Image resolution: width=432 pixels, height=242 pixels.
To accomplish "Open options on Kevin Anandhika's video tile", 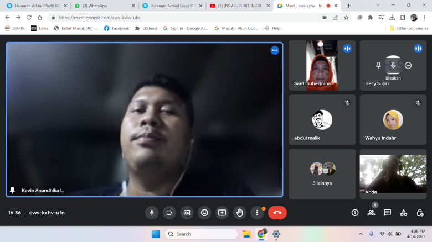I will (x=274, y=50).
